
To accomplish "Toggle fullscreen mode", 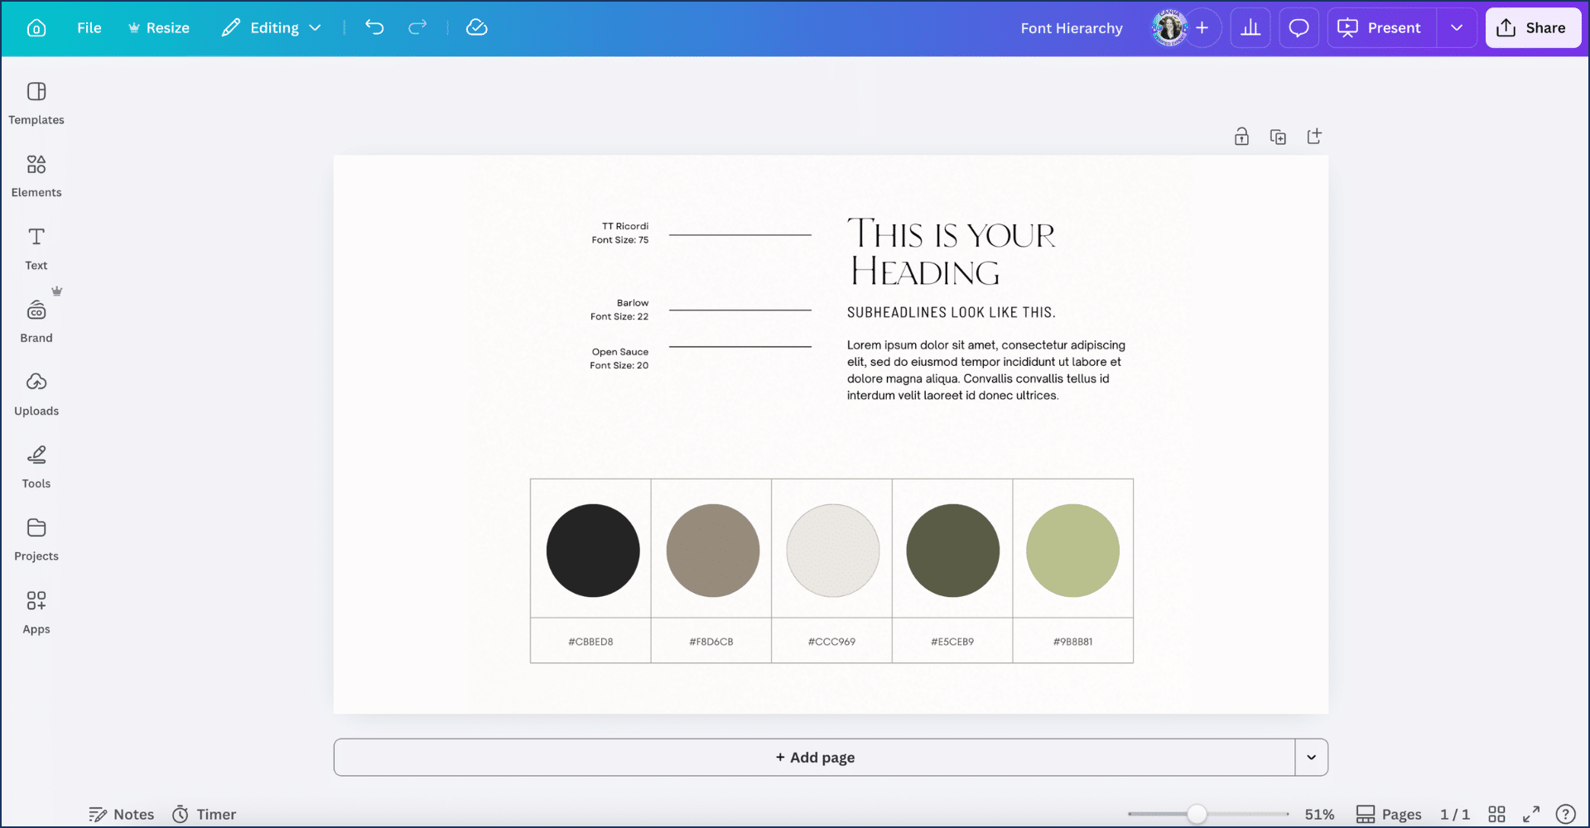I will point(1531,814).
